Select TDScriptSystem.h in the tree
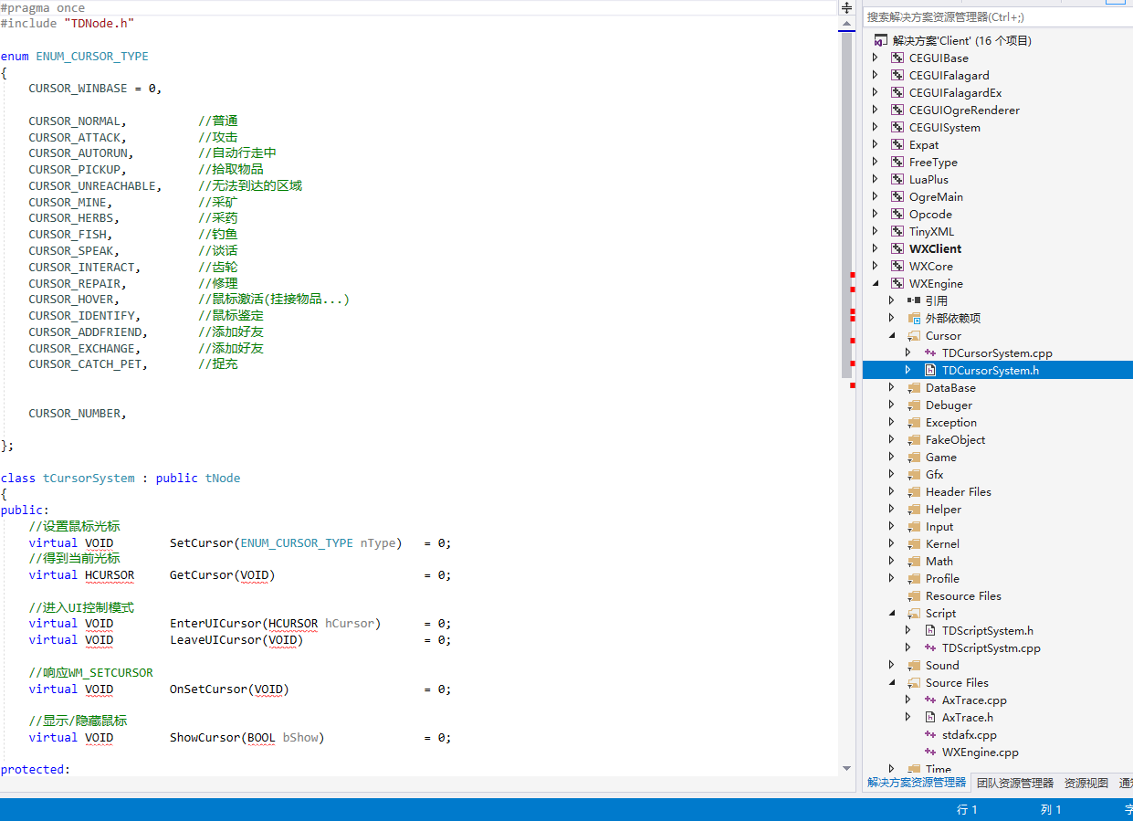 pyautogui.click(x=987, y=630)
